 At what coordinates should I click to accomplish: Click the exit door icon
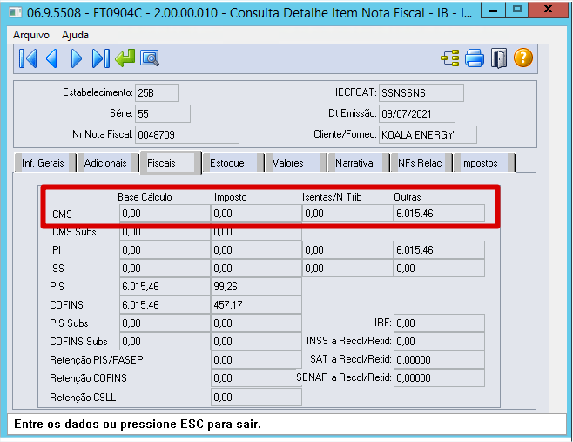pyautogui.click(x=499, y=58)
